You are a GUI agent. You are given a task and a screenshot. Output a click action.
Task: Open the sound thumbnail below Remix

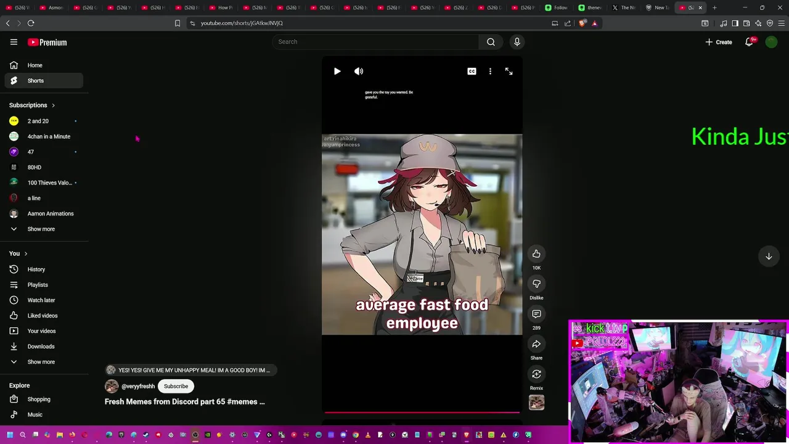[x=536, y=402]
